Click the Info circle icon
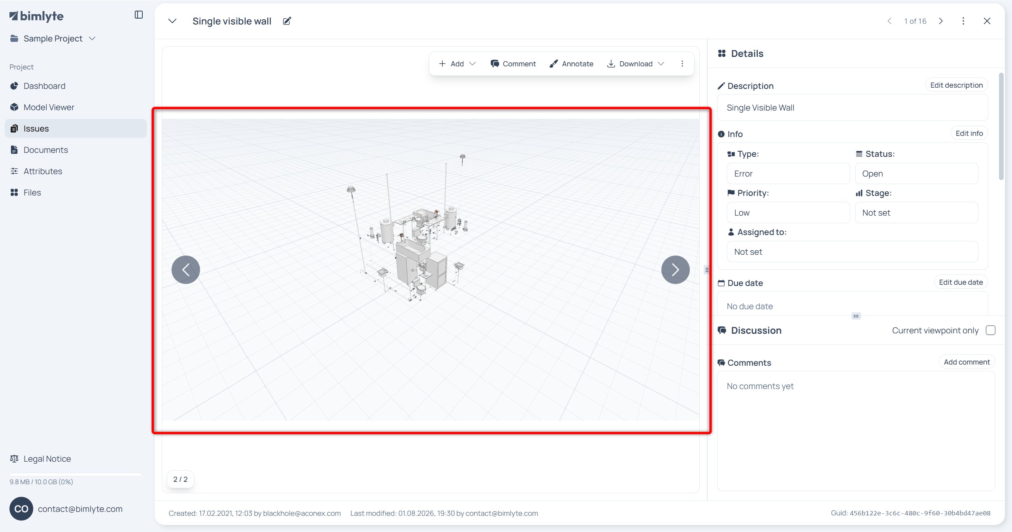The height and width of the screenshot is (532, 1012). coord(721,134)
